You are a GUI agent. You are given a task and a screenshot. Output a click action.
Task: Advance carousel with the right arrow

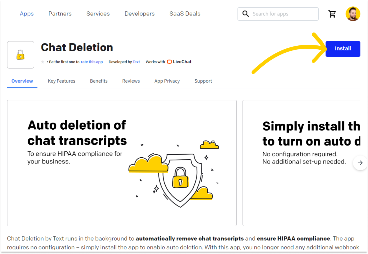tap(360, 163)
